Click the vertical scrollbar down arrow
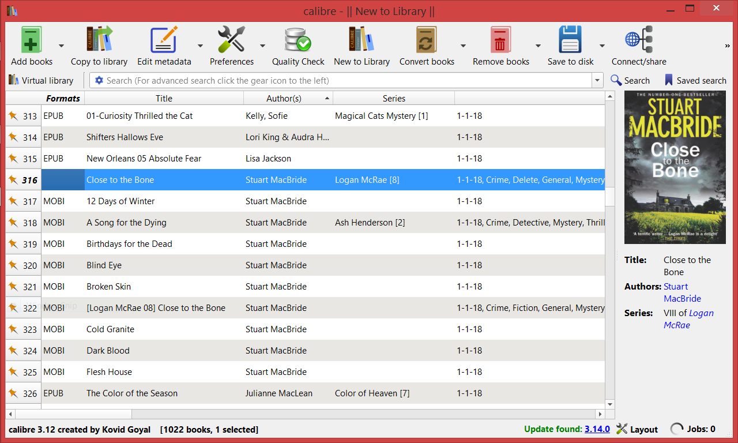Screen dimensions: 738x443 [x=610, y=404]
